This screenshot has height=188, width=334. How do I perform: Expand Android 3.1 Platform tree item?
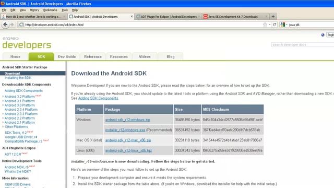[3, 101]
